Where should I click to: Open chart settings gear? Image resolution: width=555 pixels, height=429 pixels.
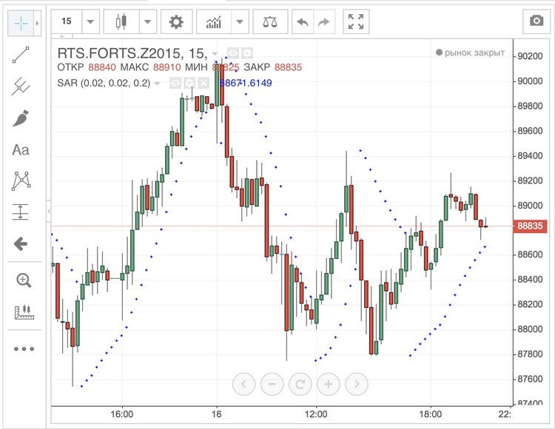pos(176,21)
